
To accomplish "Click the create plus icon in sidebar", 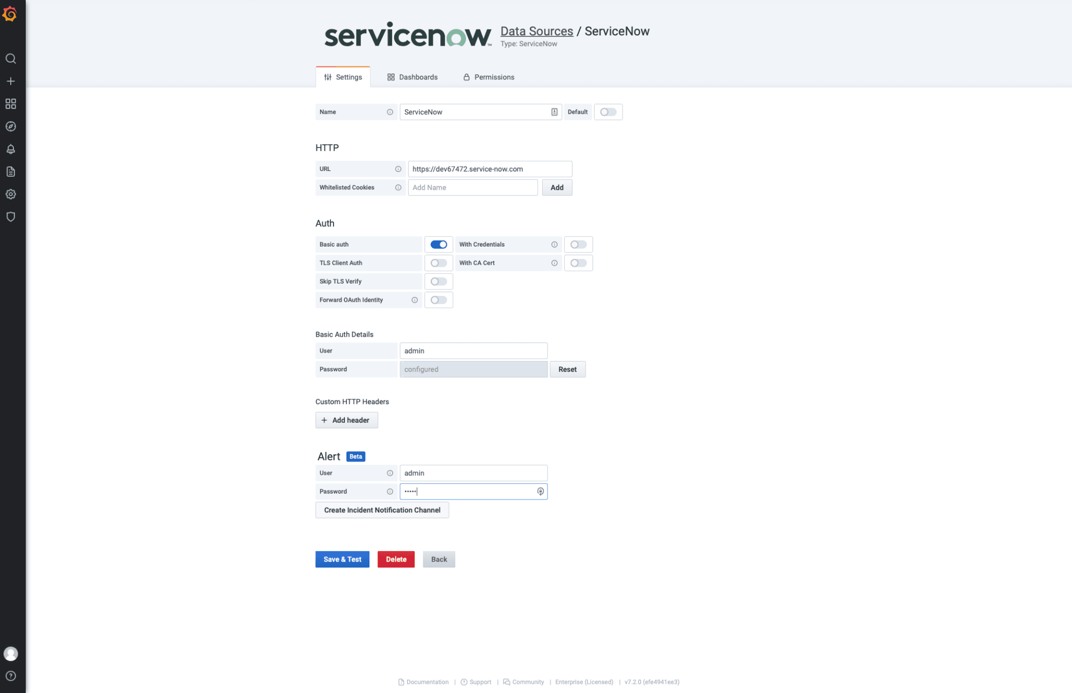I will pos(11,81).
